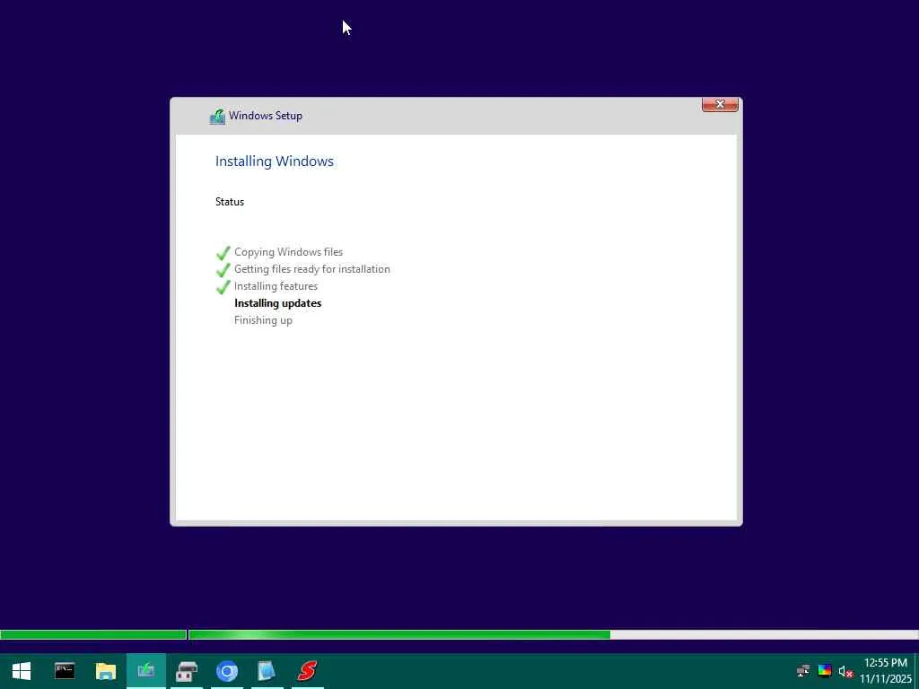Click the 'Windows Setup' title text
Screen dimensions: 919x689
coord(266,116)
